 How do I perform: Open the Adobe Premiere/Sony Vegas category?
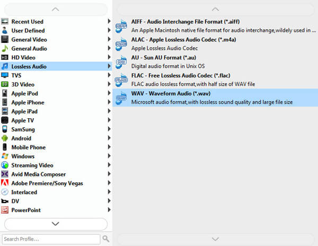[56, 183]
